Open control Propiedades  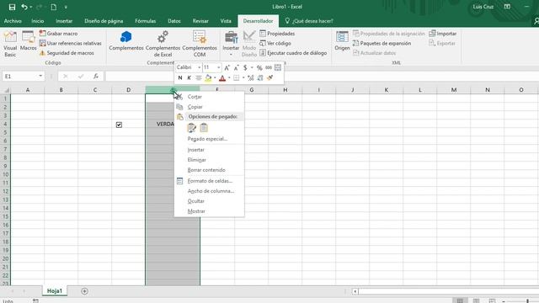tap(277, 34)
